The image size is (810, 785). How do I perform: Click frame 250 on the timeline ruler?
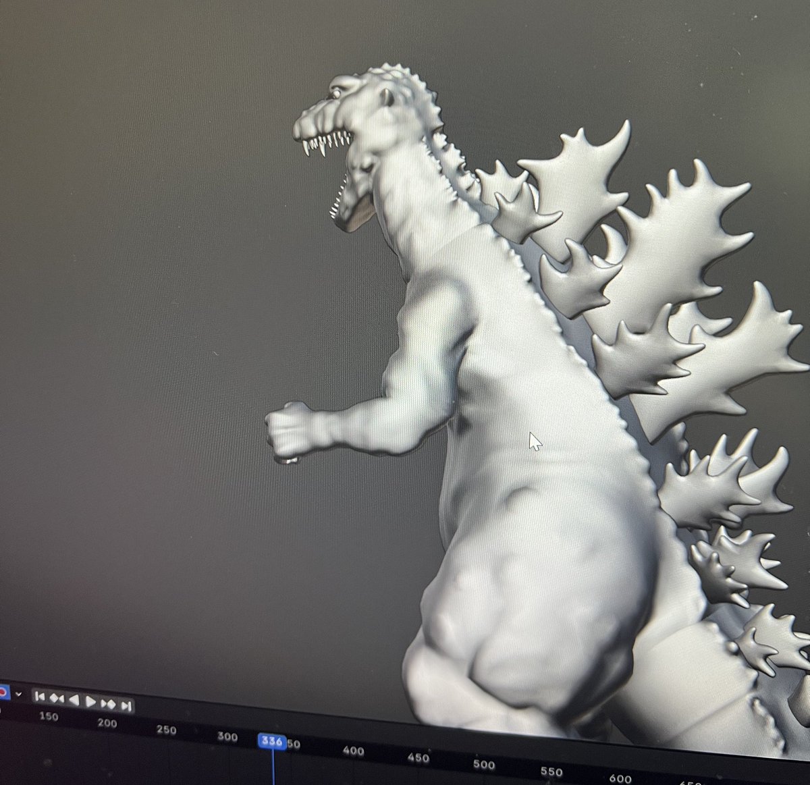click(x=166, y=730)
